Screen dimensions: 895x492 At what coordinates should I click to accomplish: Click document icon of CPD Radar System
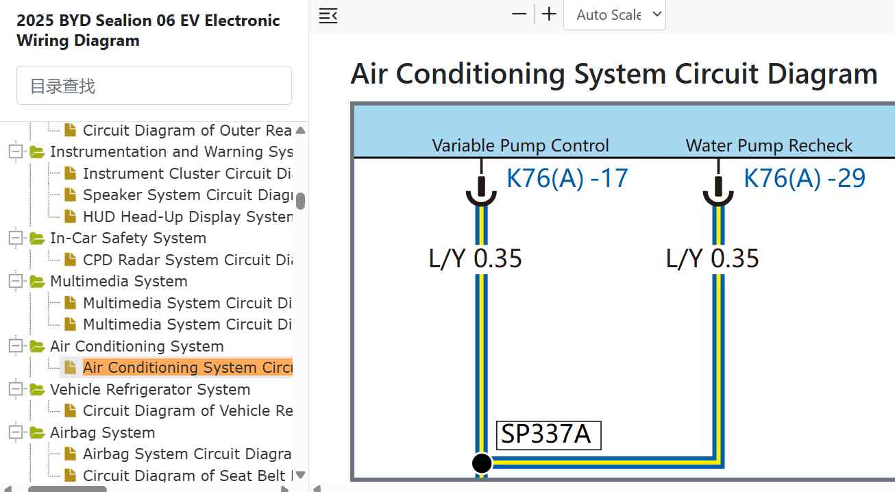(x=70, y=260)
